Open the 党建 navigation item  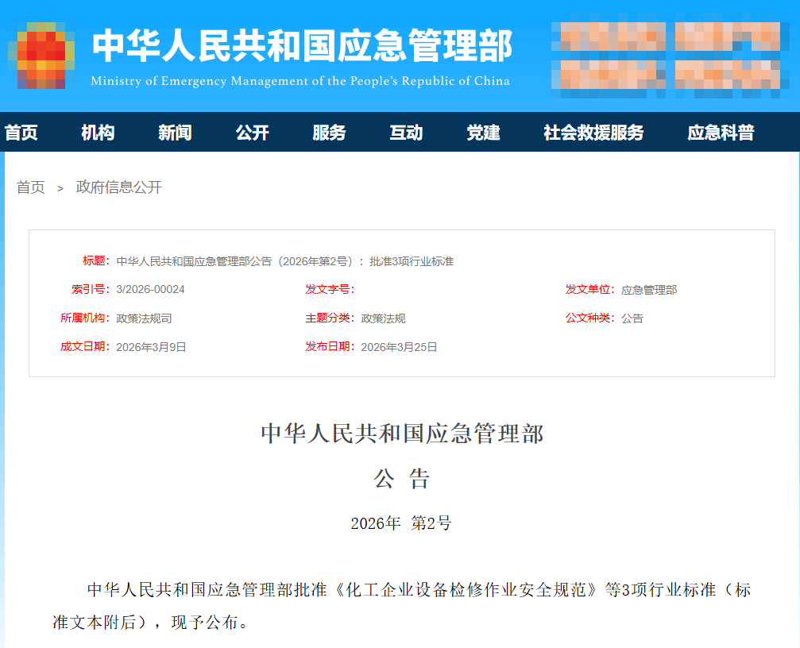[x=483, y=133]
